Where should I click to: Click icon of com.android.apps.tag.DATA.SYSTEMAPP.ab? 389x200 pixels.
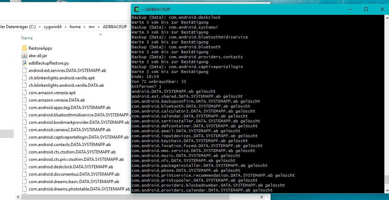(24, 108)
